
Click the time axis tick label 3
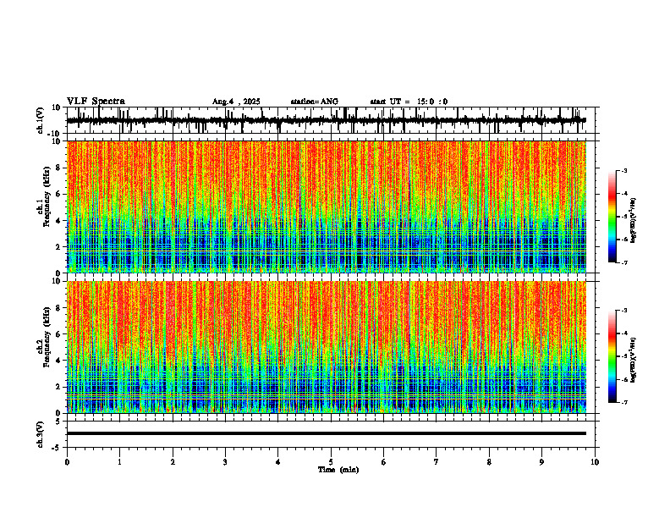225,462
